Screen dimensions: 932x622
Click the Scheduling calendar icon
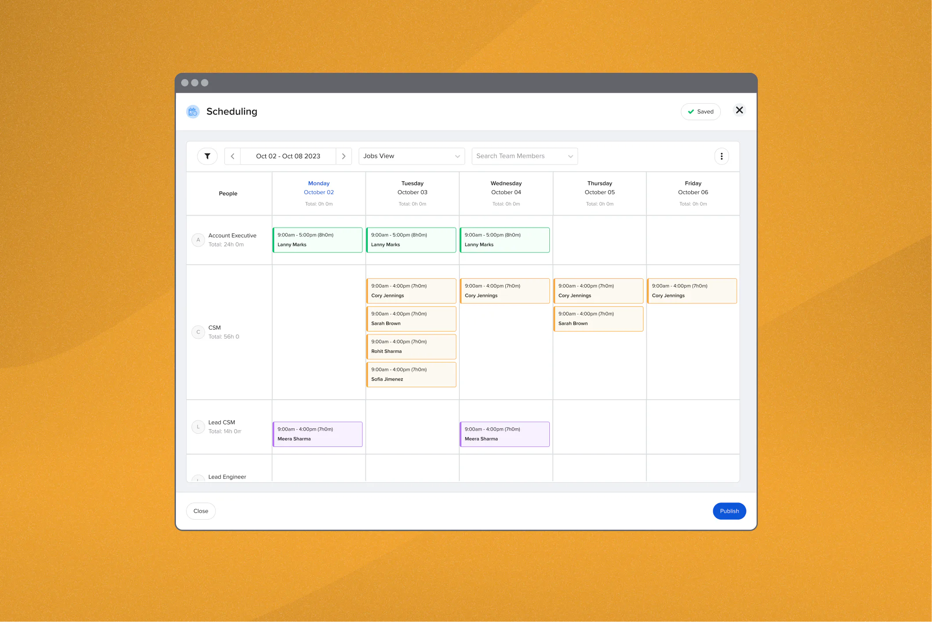point(193,112)
